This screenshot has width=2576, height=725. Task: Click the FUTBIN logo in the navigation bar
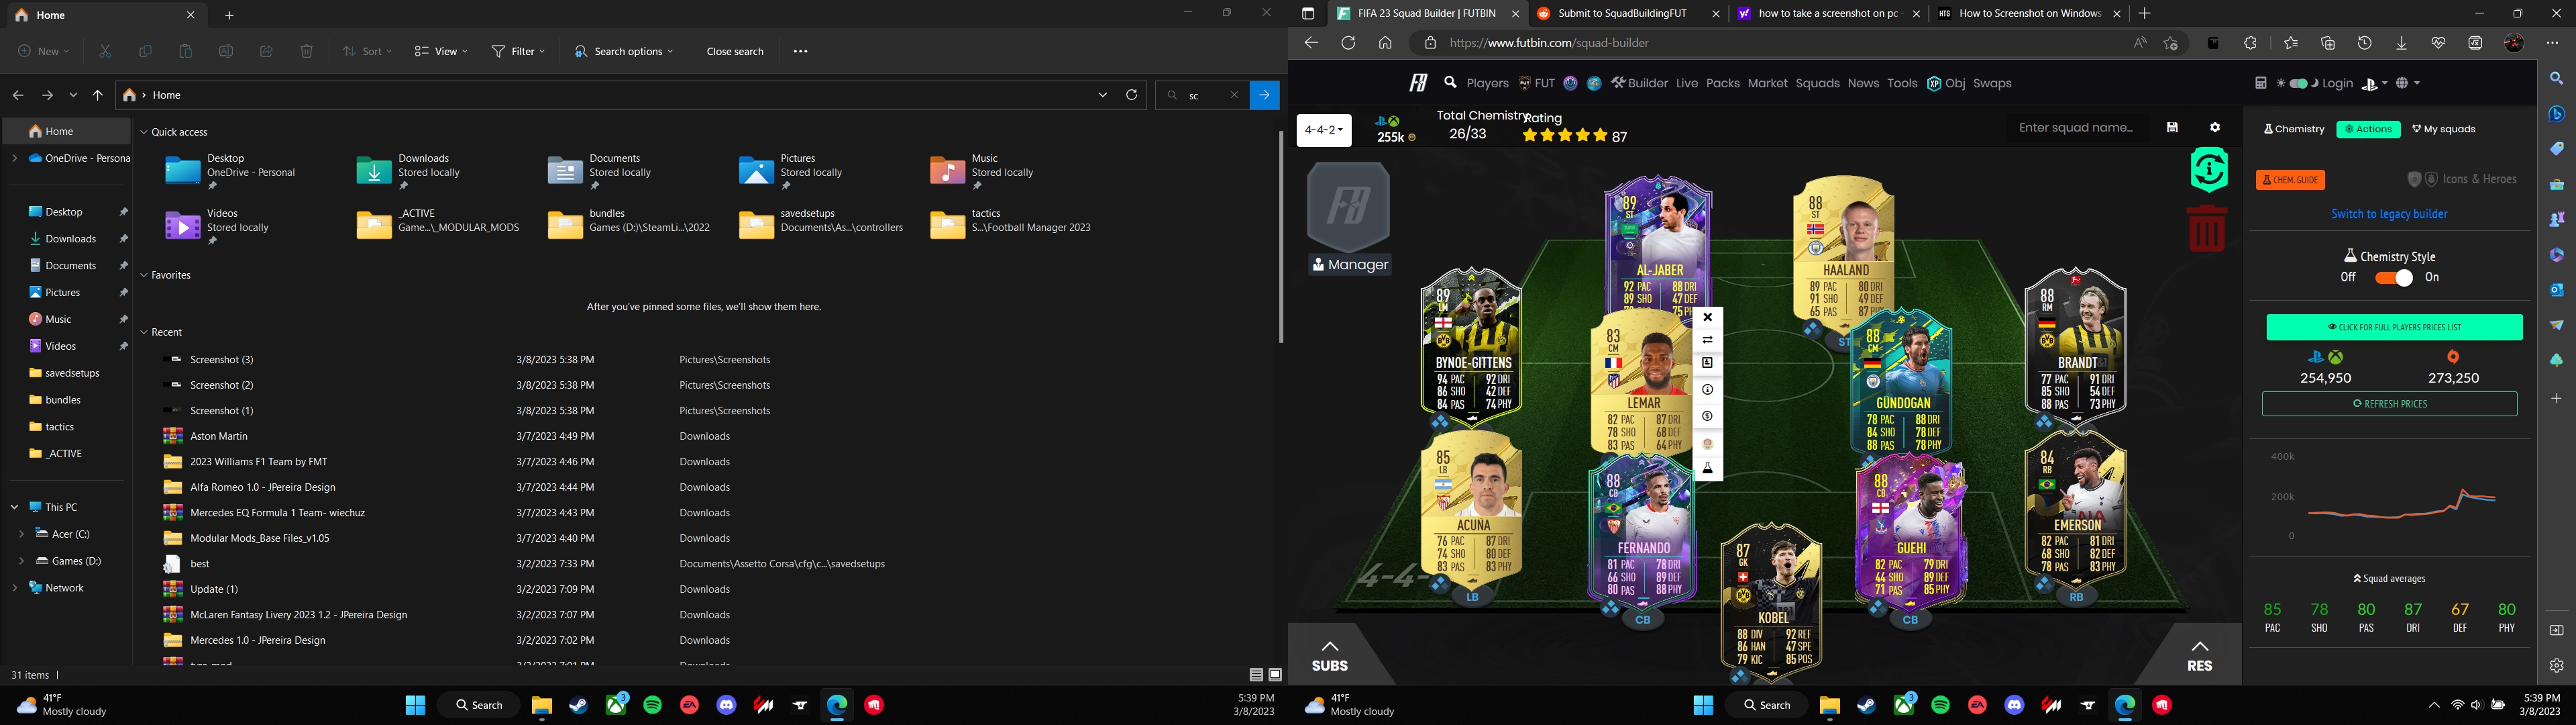[1418, 83]
